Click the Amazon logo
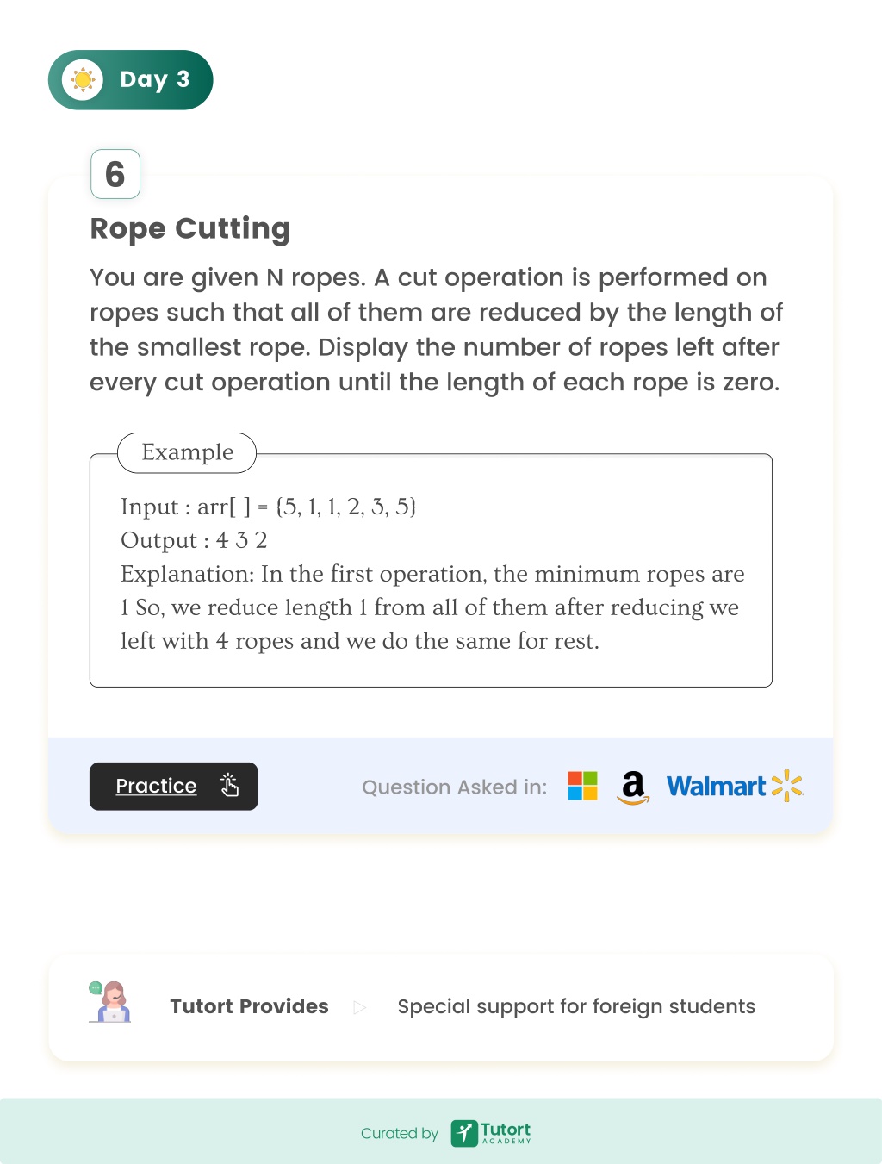 point(633,787)
